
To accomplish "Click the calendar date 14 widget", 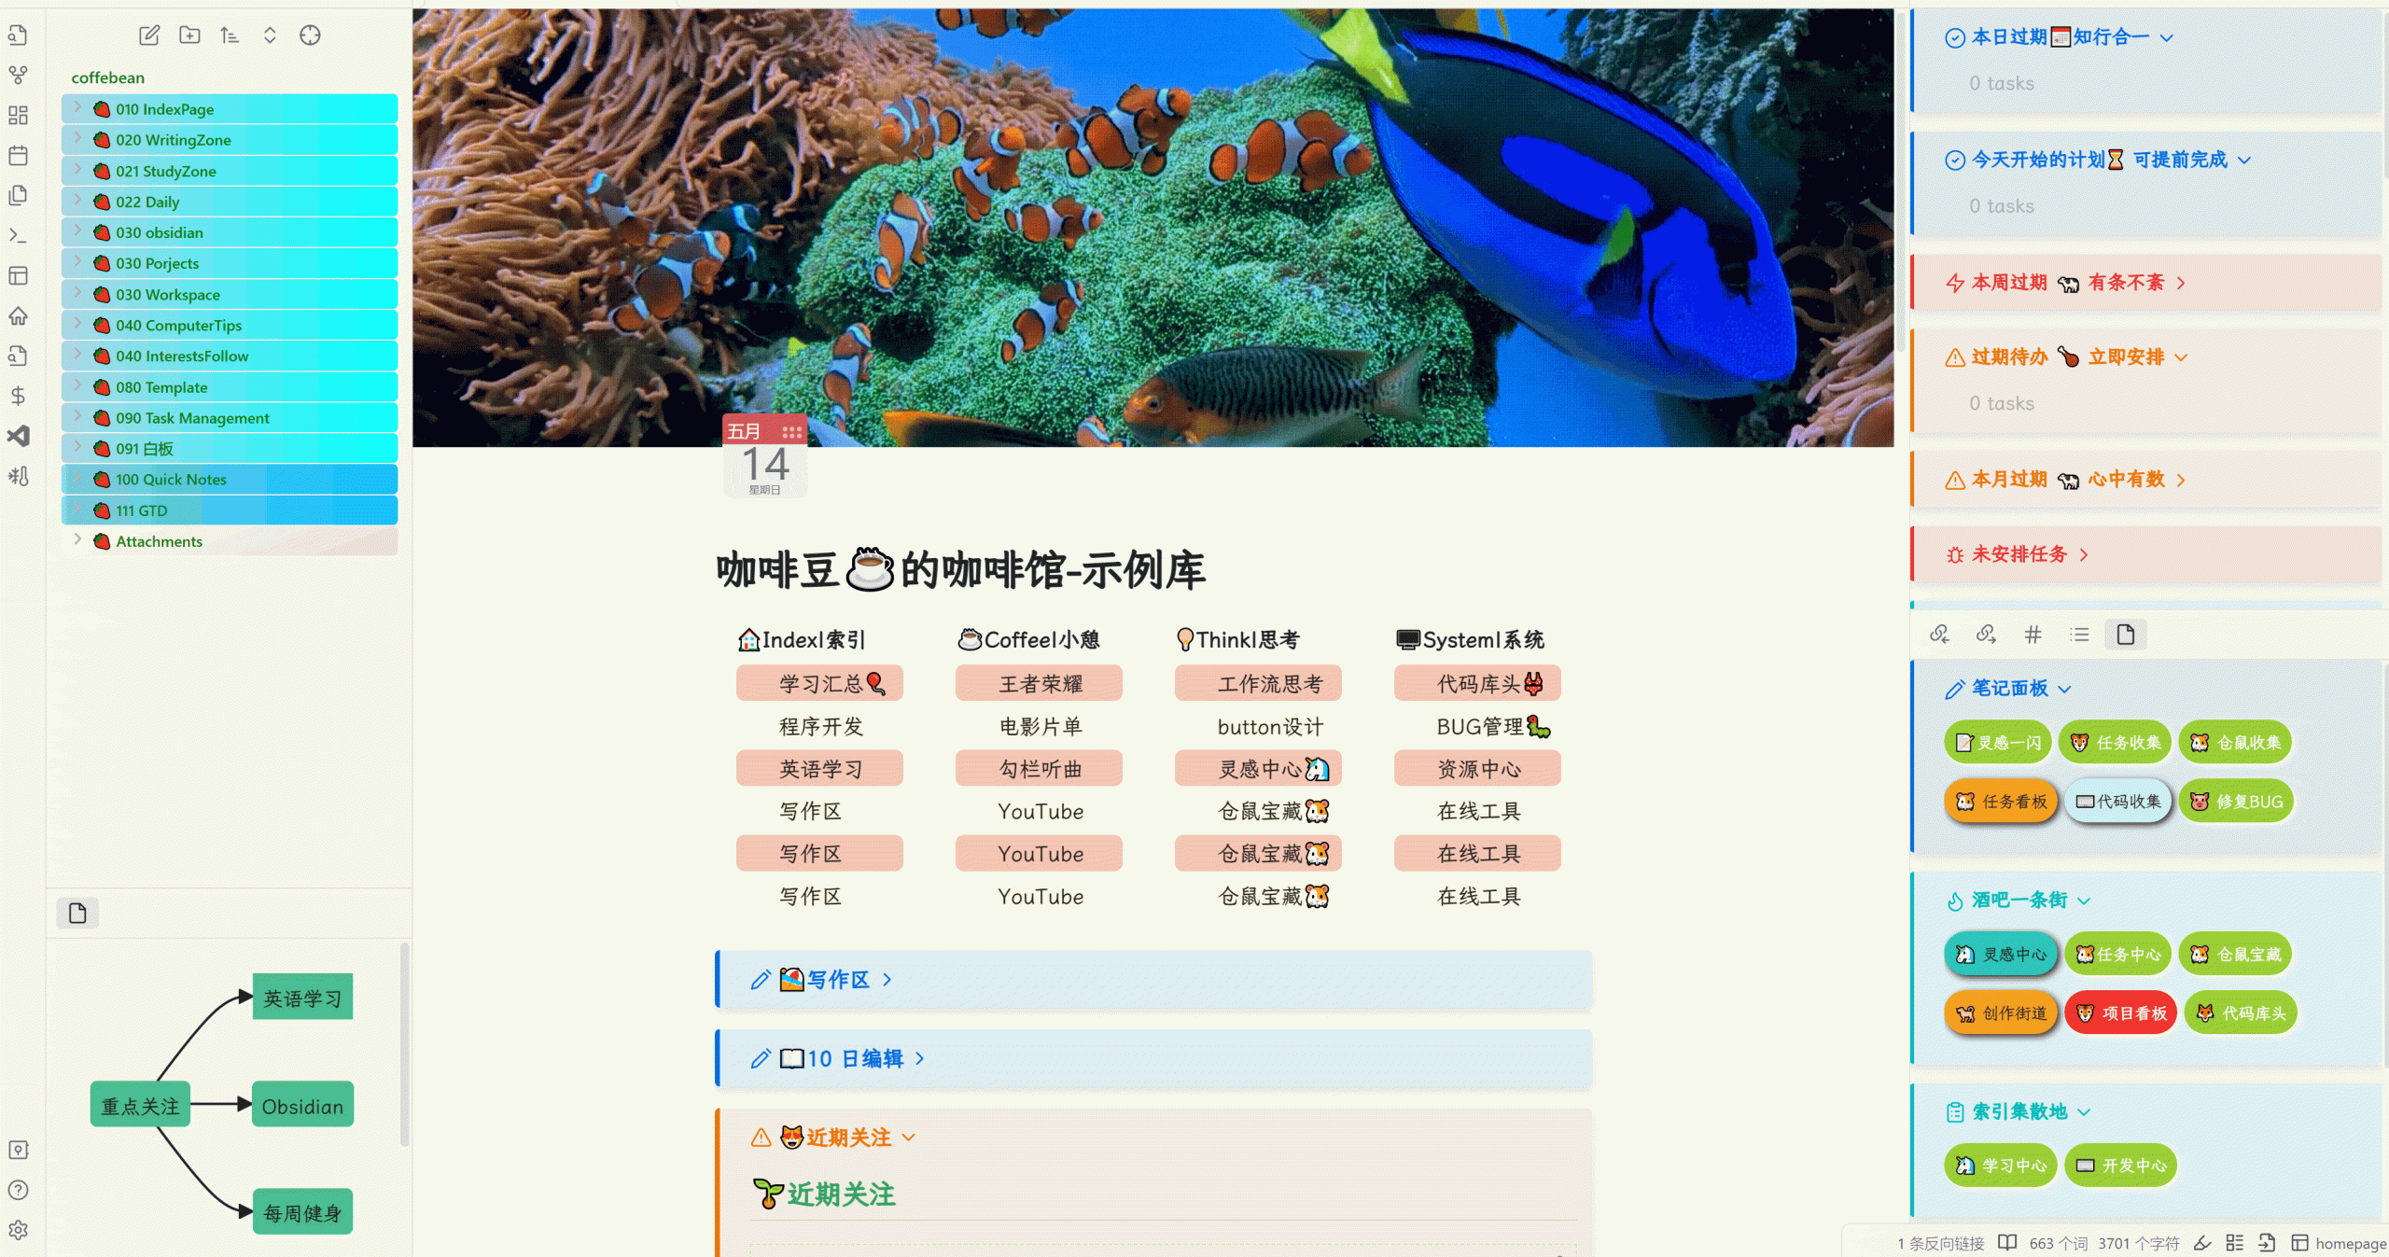I will coord(765,456).
